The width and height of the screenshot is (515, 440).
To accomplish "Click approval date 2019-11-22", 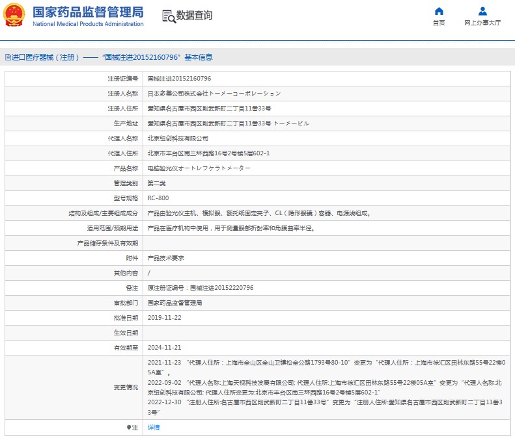I will point(164,318).
